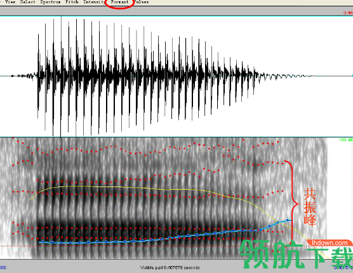Open the Intensity menu
The height and width of the screenshot is (273, 353).
(94, 2)
